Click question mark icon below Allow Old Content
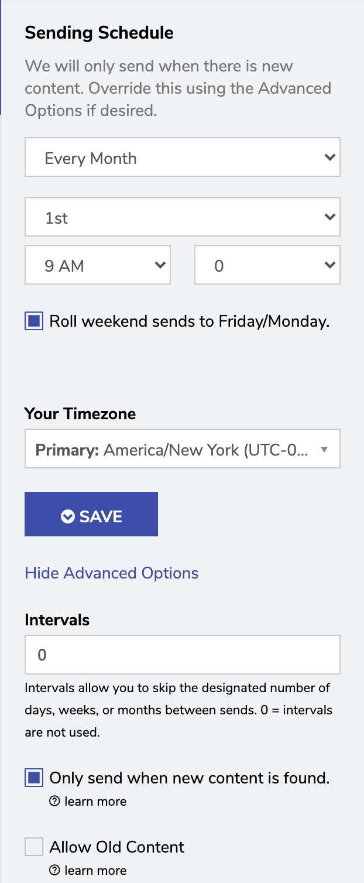The image size is (364, 883). 54,870
